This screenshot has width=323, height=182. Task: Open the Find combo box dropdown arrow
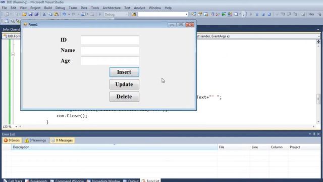tap(186, 14)
